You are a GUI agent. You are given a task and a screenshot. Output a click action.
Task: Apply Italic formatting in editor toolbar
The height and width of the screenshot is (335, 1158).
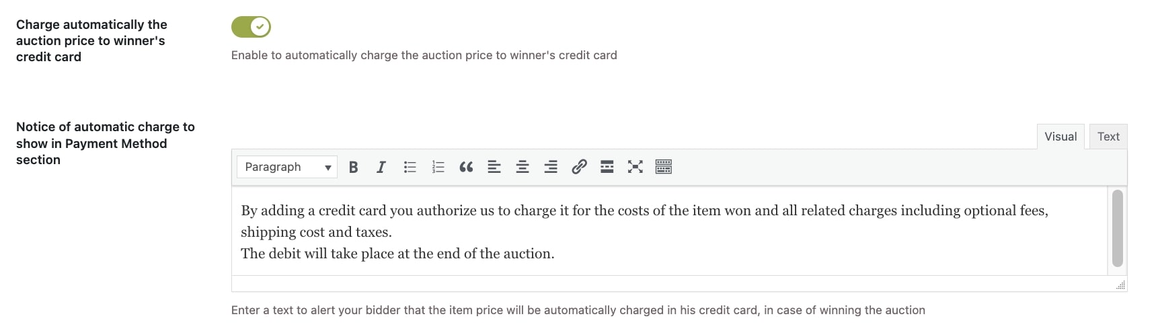click(x=381, y=167)
